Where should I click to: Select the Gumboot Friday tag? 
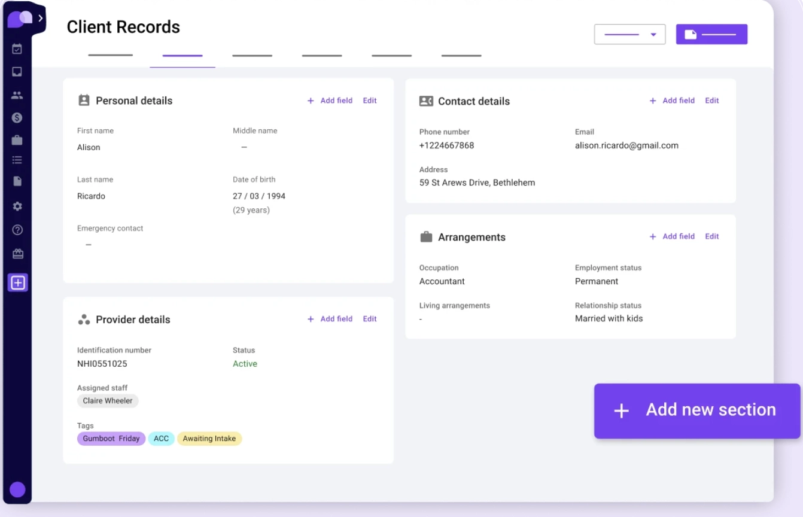[x=111, y=439]
